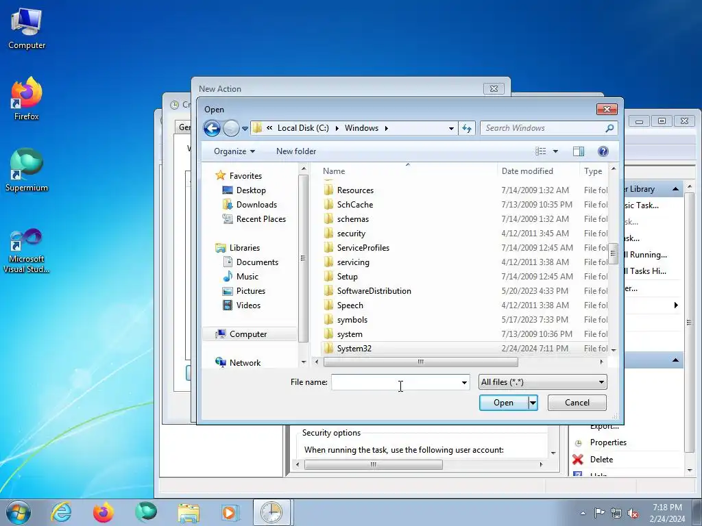Click the Cancel button
Image resolution: width=702 pixels, height=526 pixels.
click(577, 403)
